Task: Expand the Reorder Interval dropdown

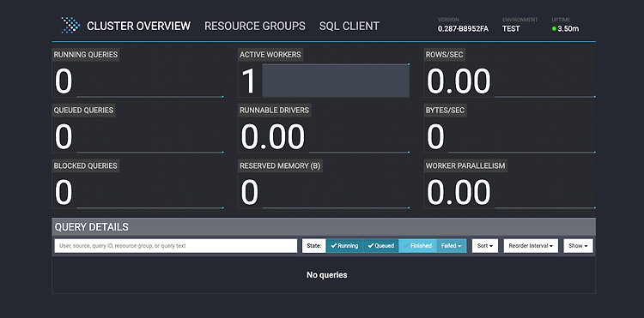Action: point(531,246)
